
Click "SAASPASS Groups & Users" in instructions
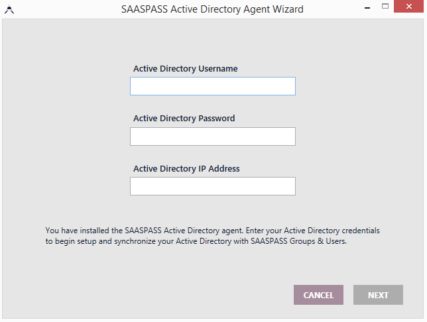[299, 241]
